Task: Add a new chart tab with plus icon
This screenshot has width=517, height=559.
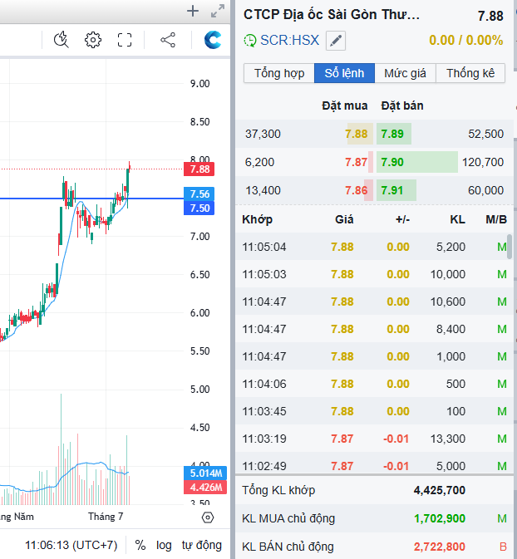Action: (193, 11)
